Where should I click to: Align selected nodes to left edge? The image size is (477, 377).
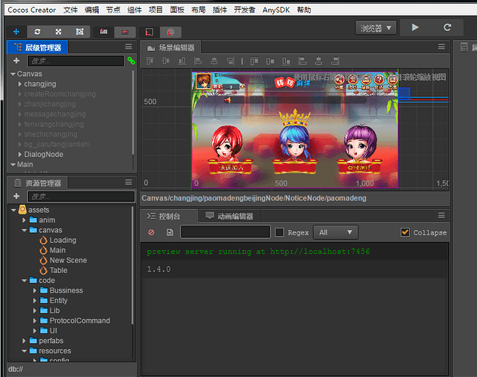(x=198, y=61)
